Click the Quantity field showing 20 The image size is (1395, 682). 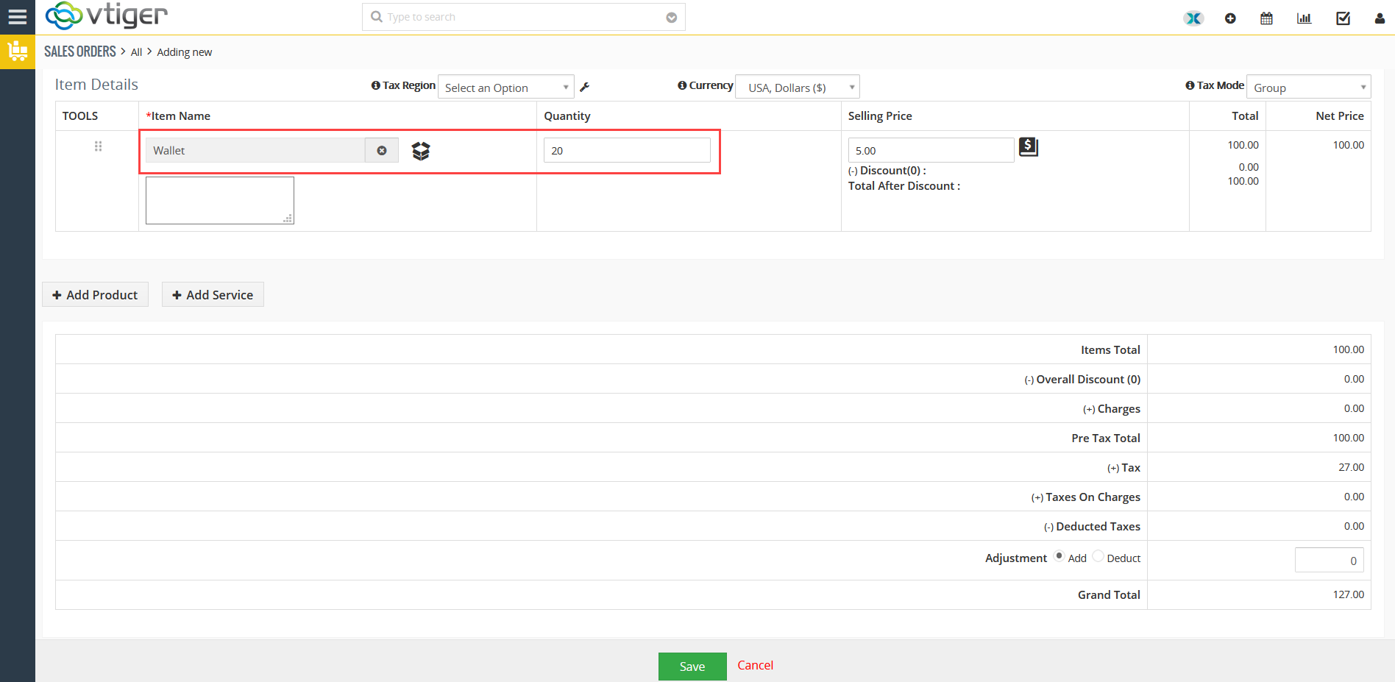[627, 150]
